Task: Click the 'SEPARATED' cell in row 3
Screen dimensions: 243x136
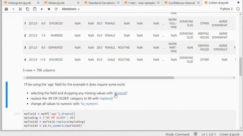Action: tap(55, 48)
